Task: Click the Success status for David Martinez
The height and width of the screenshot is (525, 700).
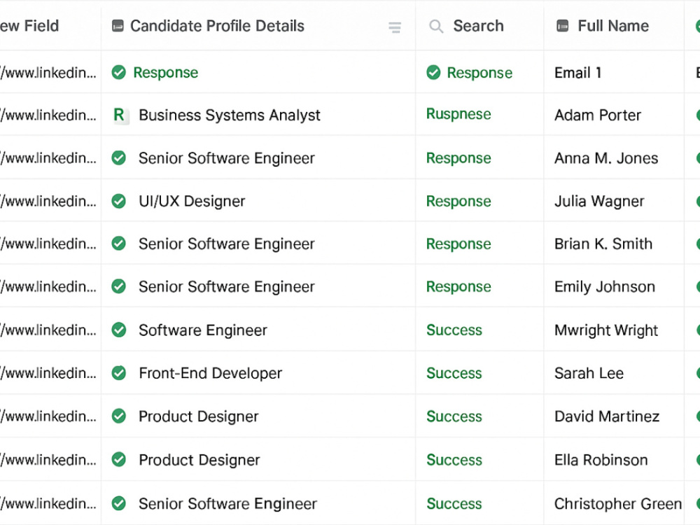Action: click(x=454, y=416)
